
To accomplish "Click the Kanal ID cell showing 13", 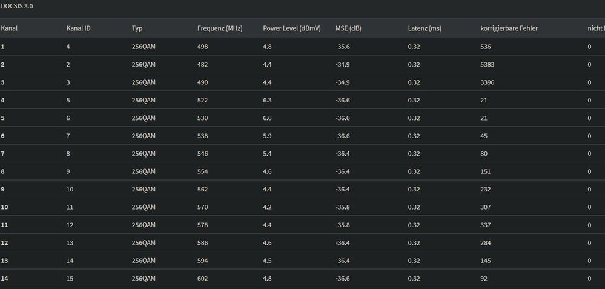I will (70, 243).
